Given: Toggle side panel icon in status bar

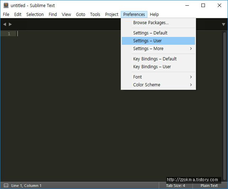Looking at the screenshot, I should click(6, 185).
